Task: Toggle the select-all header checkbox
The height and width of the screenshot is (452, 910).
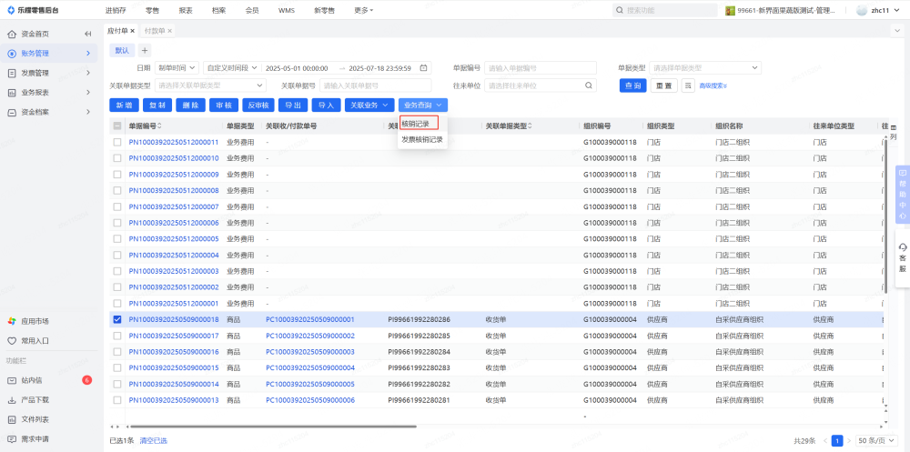Action: [x=116, y=126]
